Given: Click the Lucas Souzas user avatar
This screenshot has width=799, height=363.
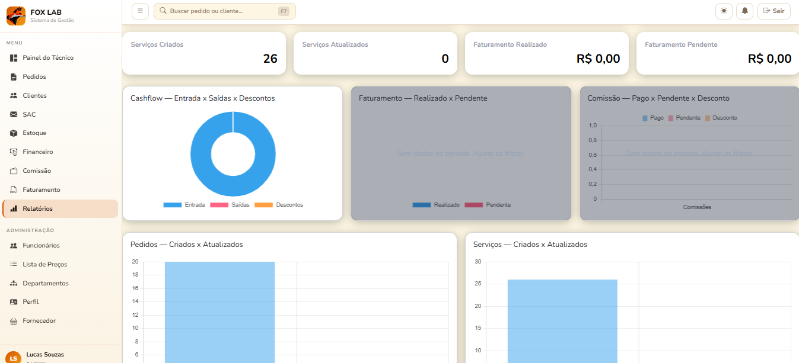Looking at the screenshot, I should coord(13,357).
